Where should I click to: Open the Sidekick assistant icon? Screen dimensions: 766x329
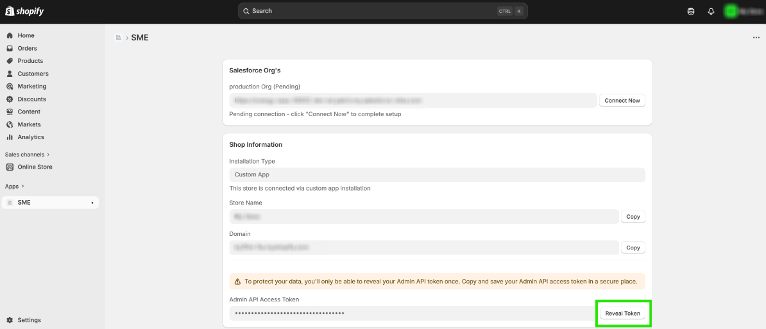(691, 12)
